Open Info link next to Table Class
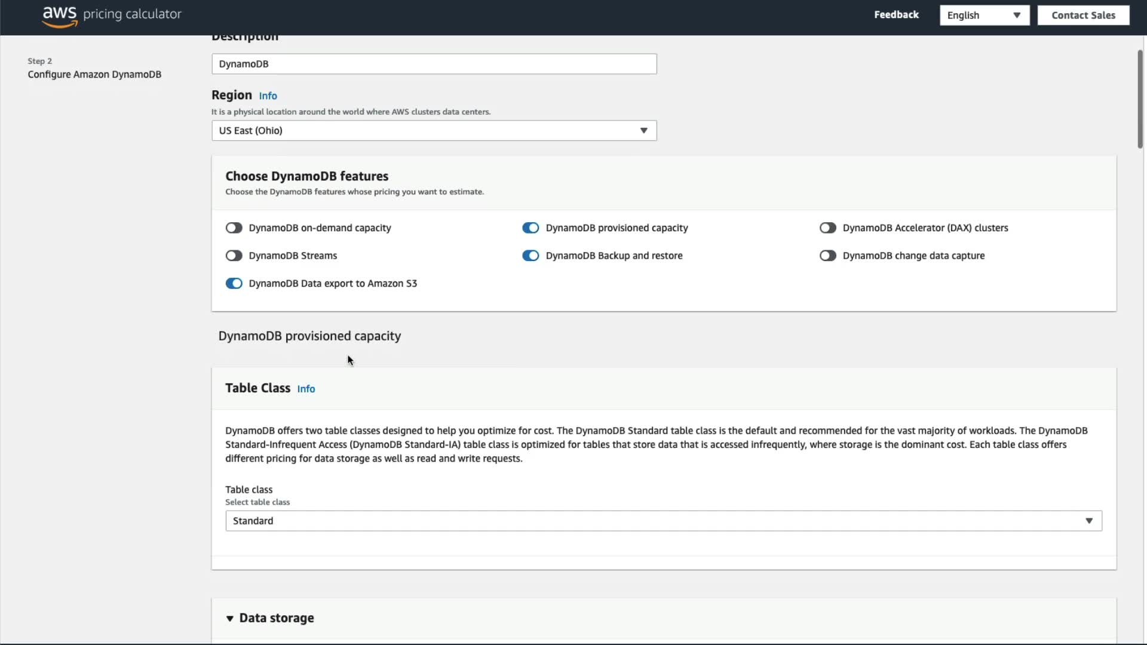This screenshot has height=645, width=1147. tap(306, 389)
